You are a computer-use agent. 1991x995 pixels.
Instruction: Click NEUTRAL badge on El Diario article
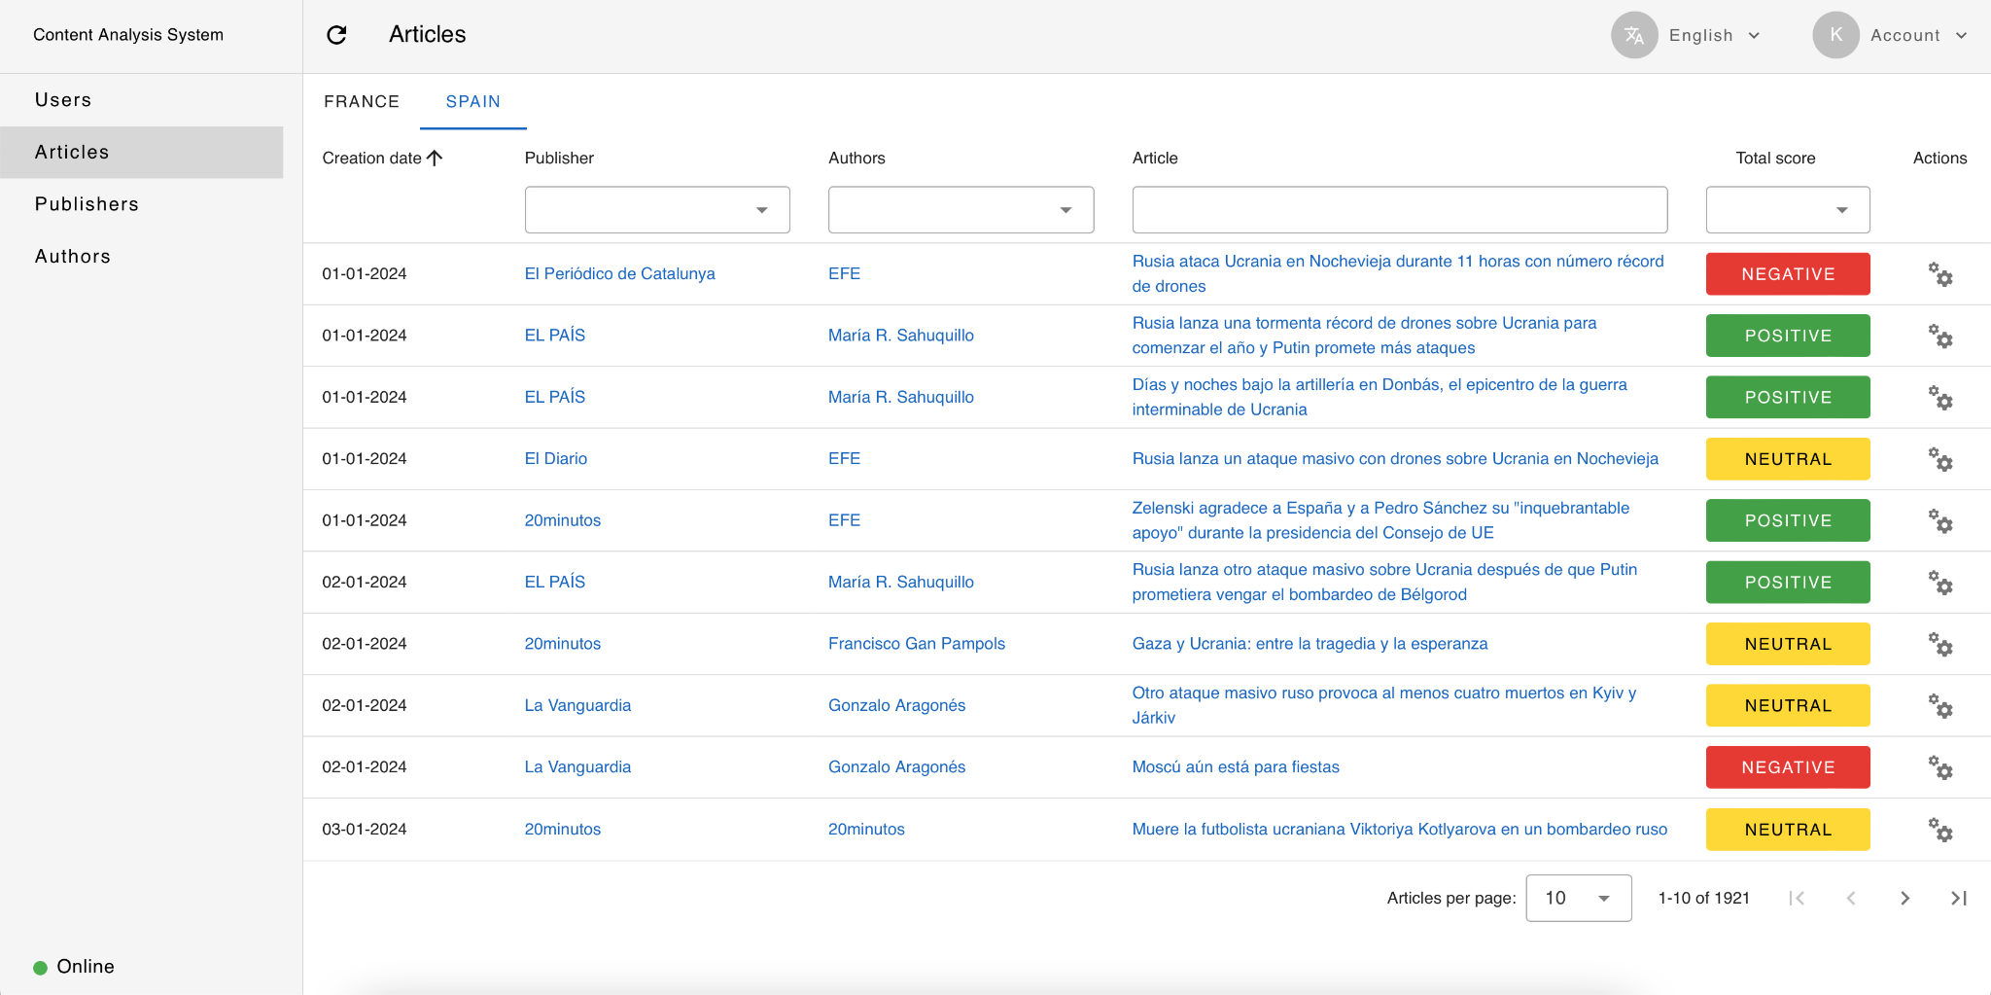coord(1788,459)
